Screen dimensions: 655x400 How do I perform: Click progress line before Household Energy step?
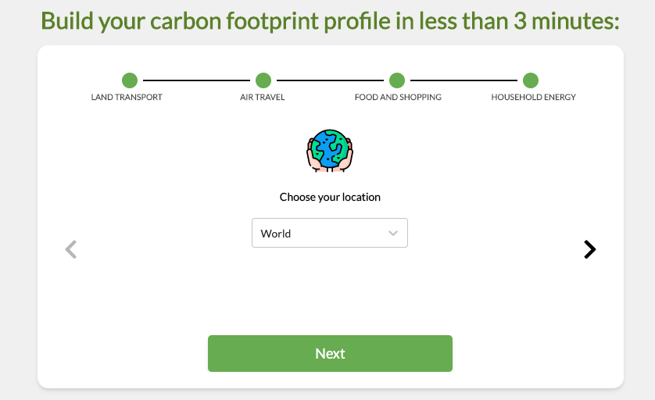tap(464, 80)
